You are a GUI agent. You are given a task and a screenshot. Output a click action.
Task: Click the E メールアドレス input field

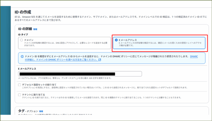point(80,74)
